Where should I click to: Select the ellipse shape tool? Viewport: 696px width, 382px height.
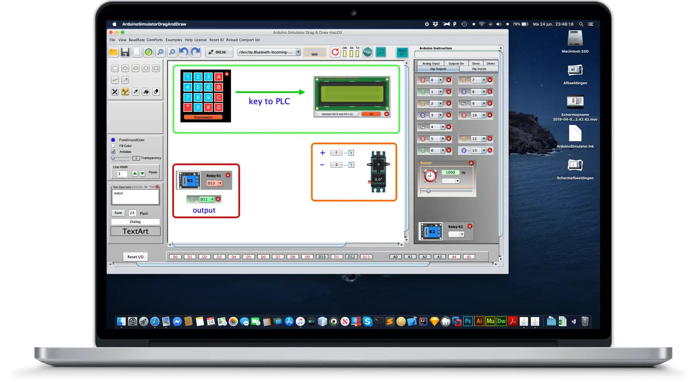136,68
